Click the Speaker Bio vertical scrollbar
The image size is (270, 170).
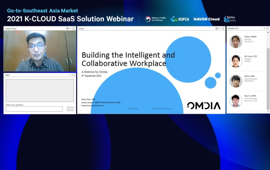[x=268, y=78]
